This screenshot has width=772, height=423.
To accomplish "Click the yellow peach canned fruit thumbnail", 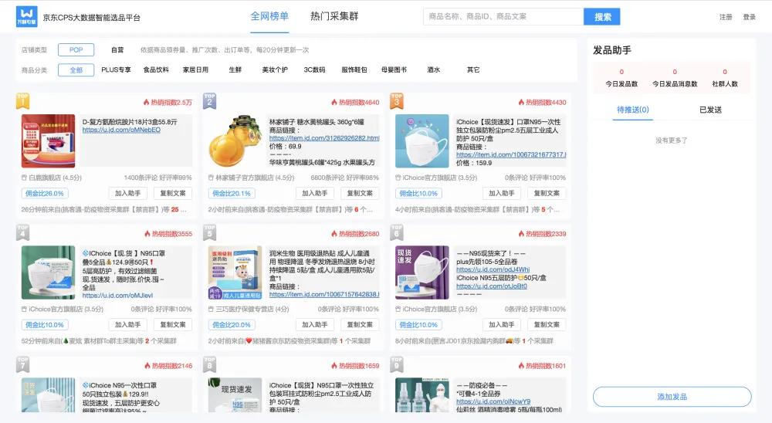I will pos(235,141).
